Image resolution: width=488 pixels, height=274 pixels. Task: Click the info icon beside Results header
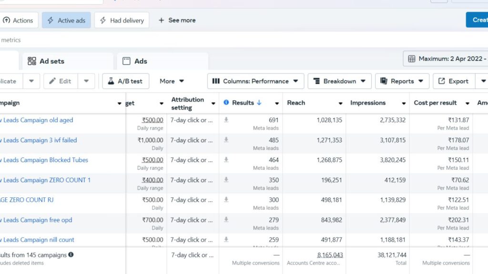coord(226,103)
